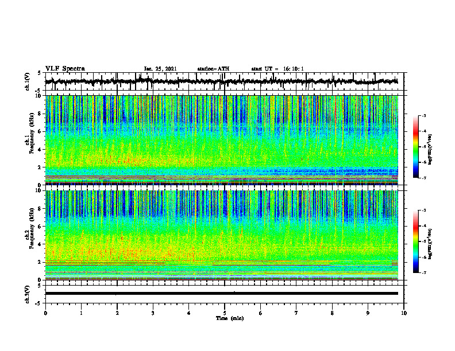Click the time axis tick label "6"
This screenshot has width=455, height=351.
(x=260, y=313)
